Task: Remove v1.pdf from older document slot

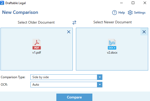Action: click(x=69, y=32)
